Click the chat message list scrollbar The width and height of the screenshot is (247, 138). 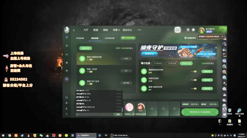pos(122,110)
